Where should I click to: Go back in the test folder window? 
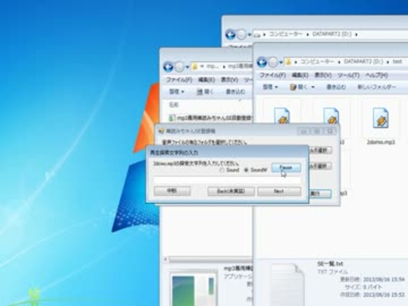[262, 62]
